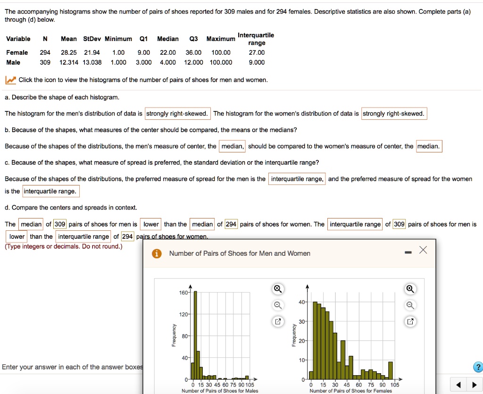
Task: Open the Females histogram in external view
Action: click(410, 321)
